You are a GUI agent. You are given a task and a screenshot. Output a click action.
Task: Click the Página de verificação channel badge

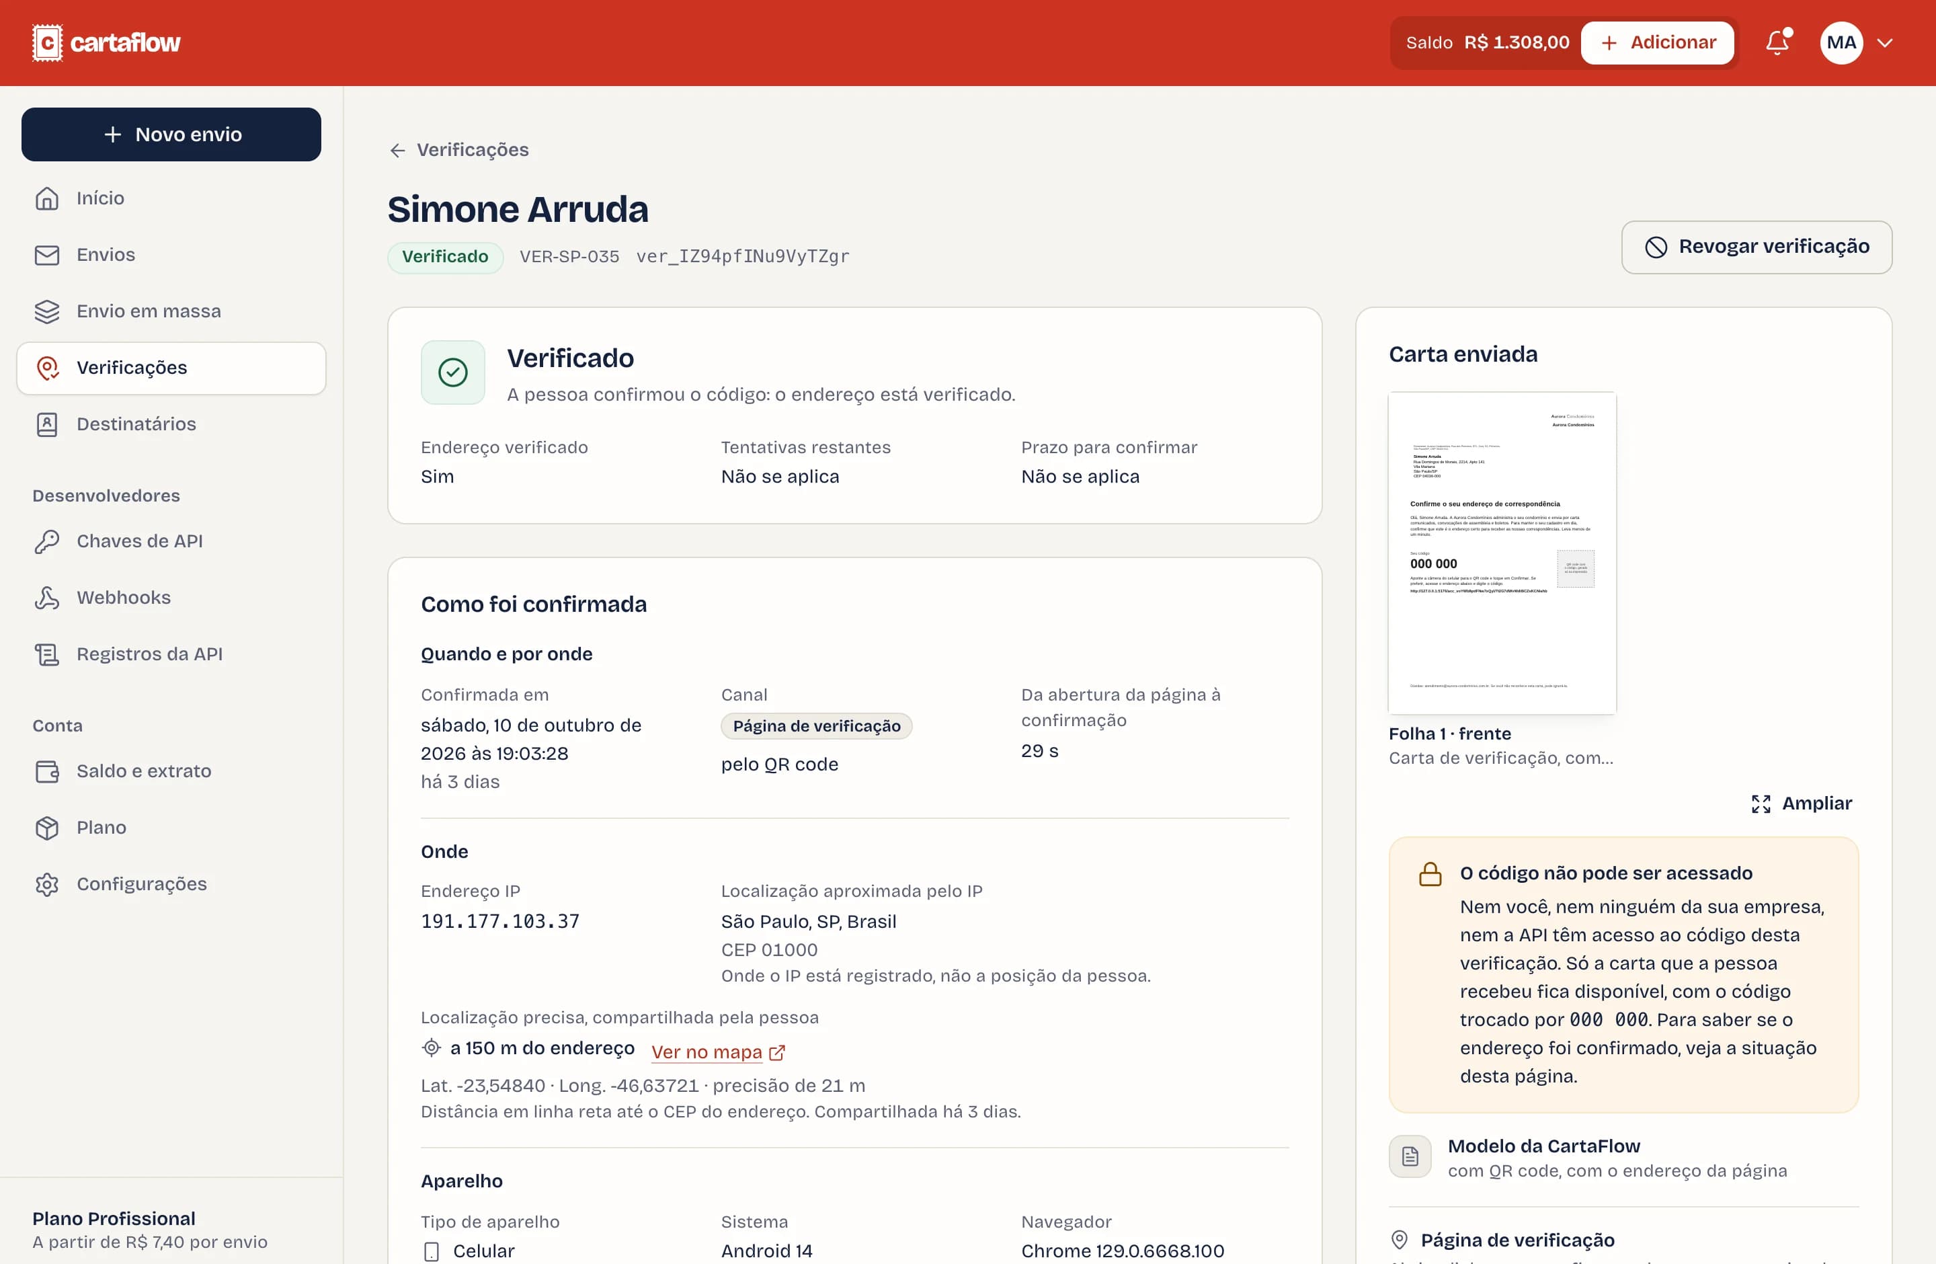pos(817,726)
